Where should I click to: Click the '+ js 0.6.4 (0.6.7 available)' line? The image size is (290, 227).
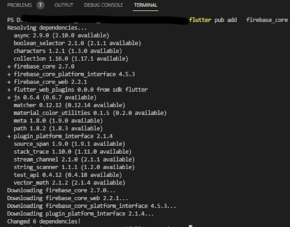tap(52, 98)
